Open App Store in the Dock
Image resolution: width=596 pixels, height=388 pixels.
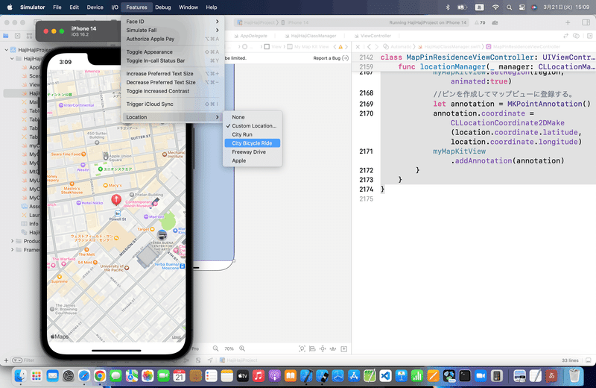click(x=353, y=376)
